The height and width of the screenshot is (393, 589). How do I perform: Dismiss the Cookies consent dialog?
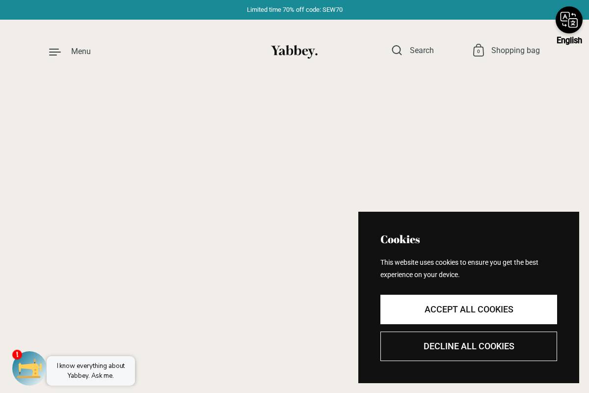click(x=469, y=346)
